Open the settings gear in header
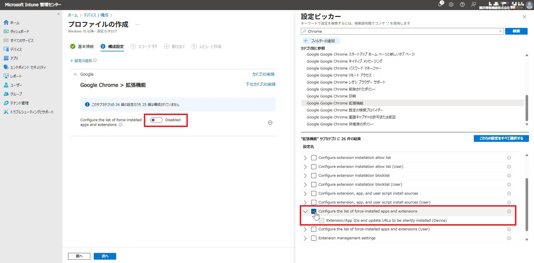 [451, 4]
